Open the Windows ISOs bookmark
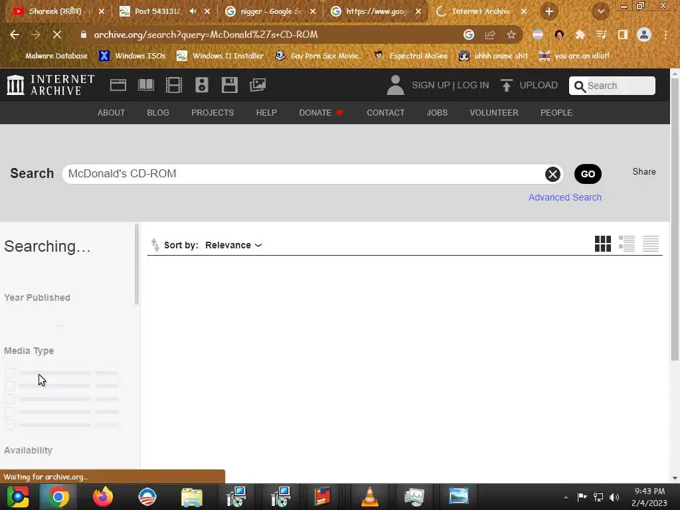 (133, 56)
